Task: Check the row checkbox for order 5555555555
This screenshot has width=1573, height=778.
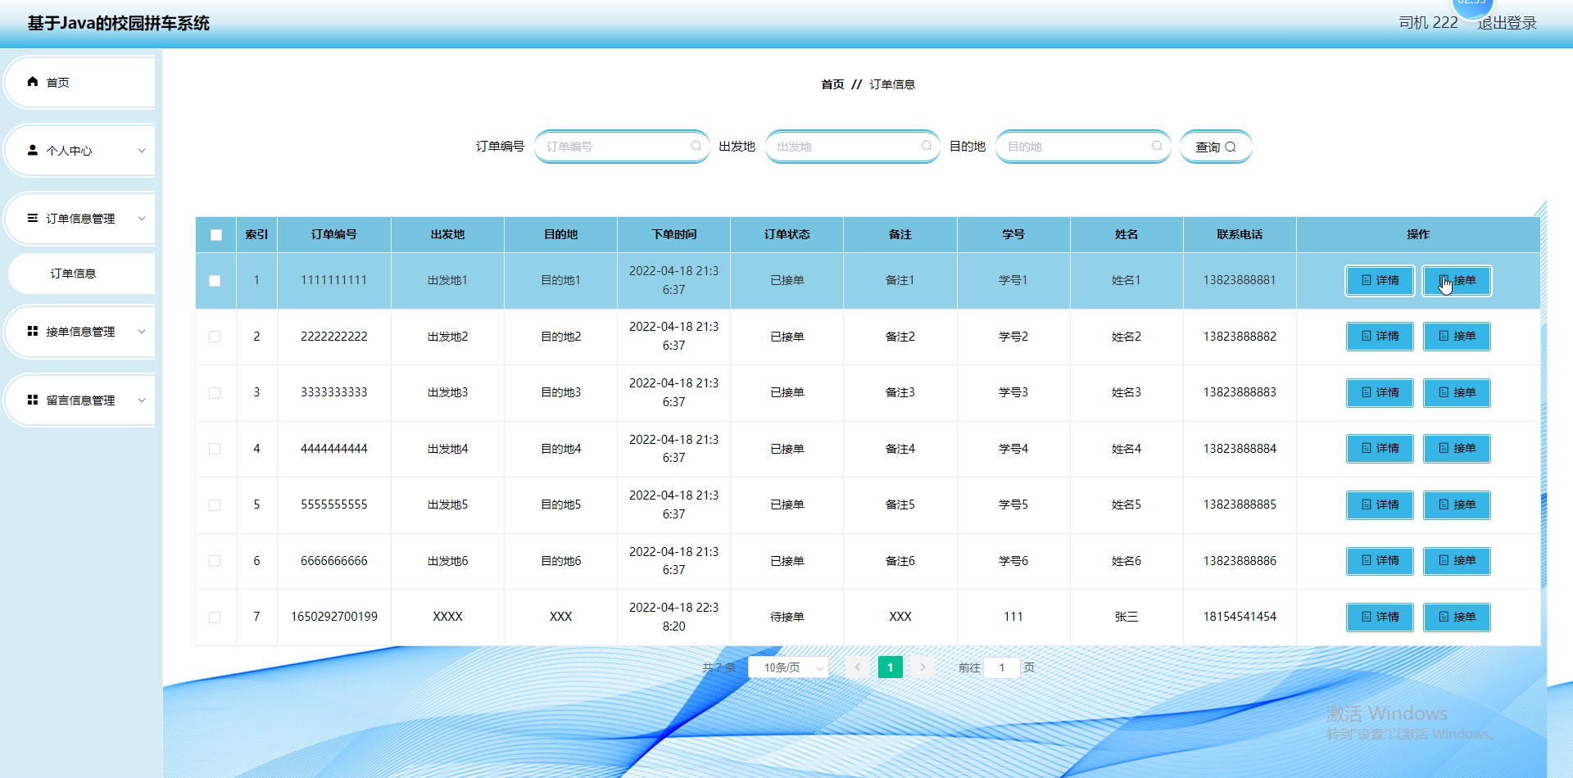Action: pyautogui.click(x=215, y=505)
